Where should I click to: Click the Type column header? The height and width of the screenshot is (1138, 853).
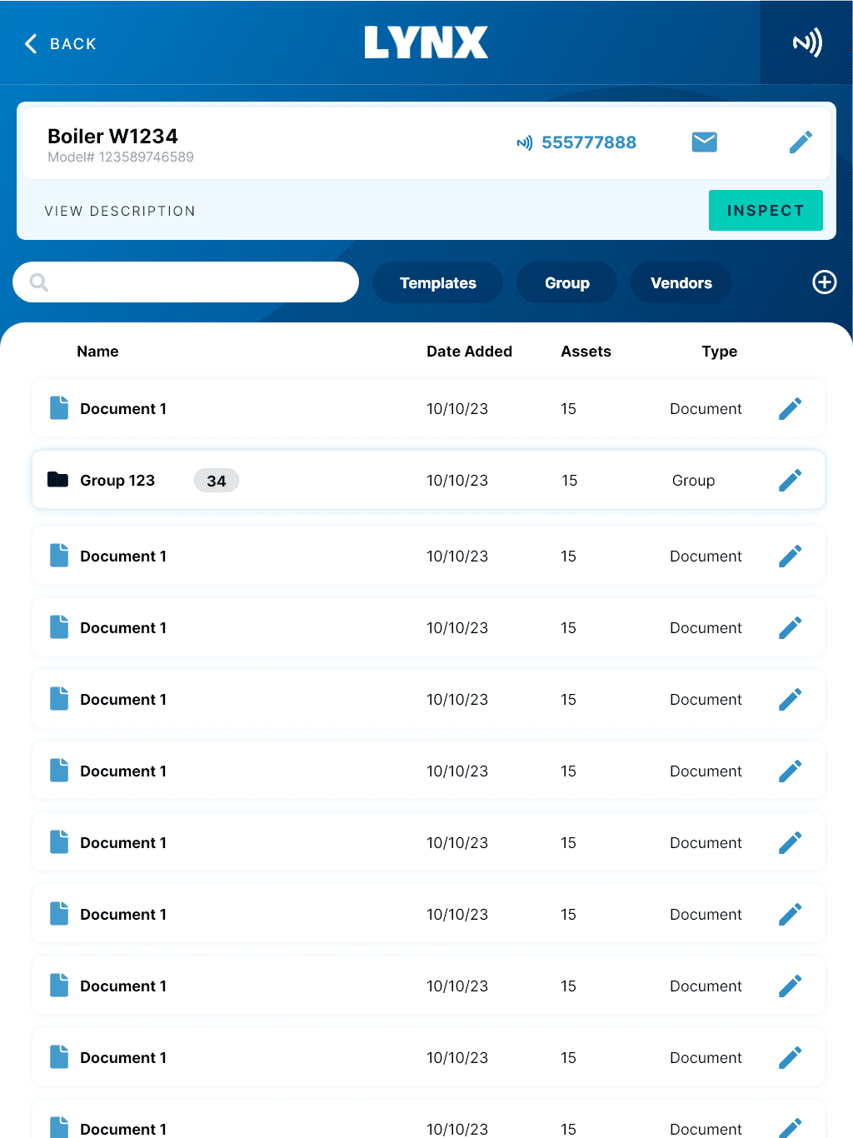click(x=719, y=352)
